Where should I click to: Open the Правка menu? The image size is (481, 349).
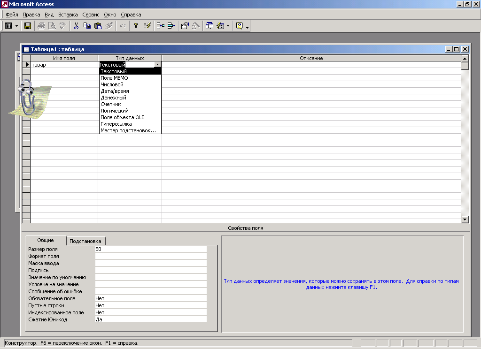(31, 15)
